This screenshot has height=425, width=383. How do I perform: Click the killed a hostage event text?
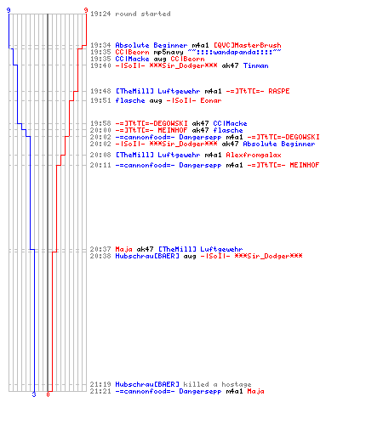click(x=217, y=384)
